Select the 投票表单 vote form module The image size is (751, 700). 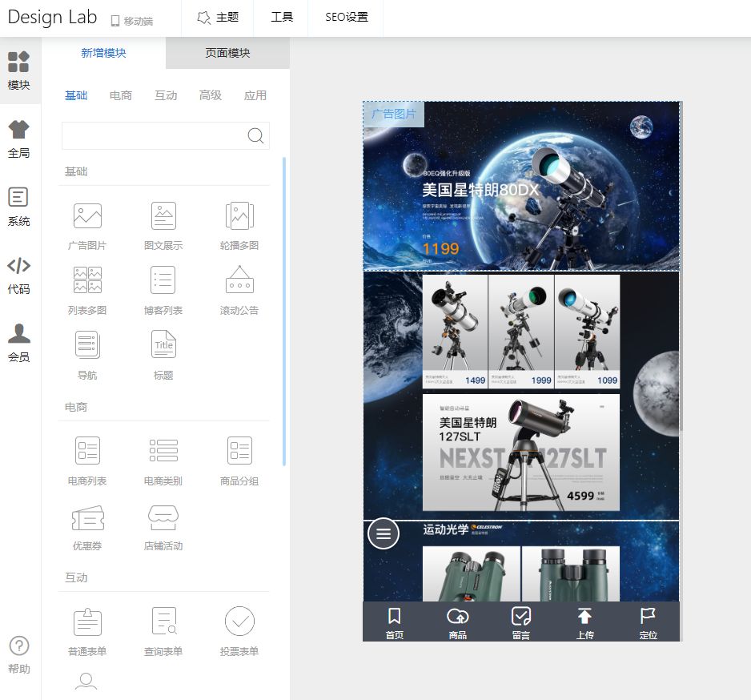239,631
